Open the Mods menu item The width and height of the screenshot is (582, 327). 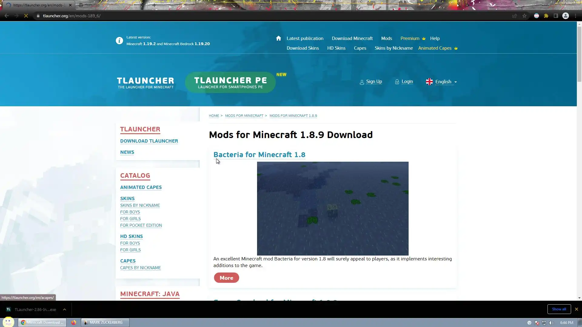386,38
